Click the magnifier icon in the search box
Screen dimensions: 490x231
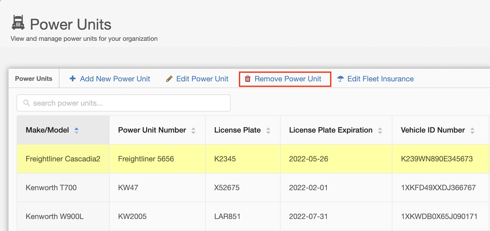coord(26,103)
